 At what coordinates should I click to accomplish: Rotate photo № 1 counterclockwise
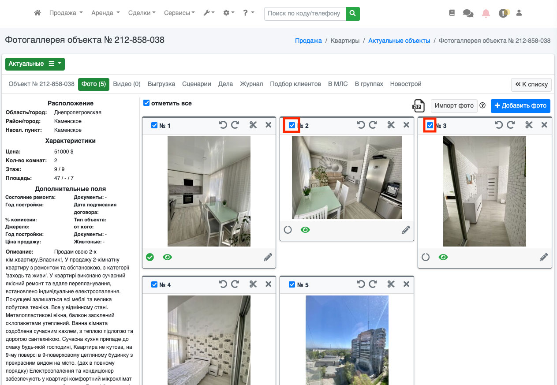(x=223, y=125)
